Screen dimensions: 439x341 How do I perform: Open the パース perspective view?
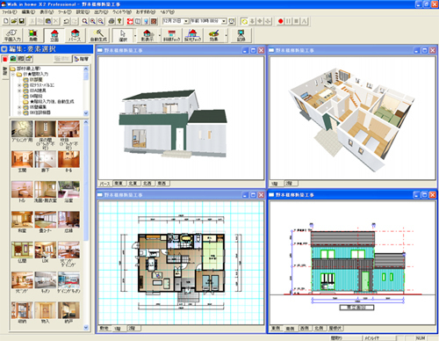pyautogui.click(x=75, y=35)
